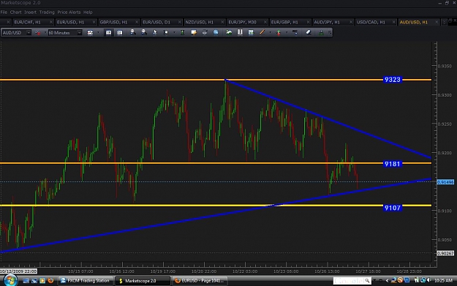
Task: Click the zoom out magnifier icon
Action: [144, 32]
